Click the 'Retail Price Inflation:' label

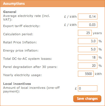[20, 42]
